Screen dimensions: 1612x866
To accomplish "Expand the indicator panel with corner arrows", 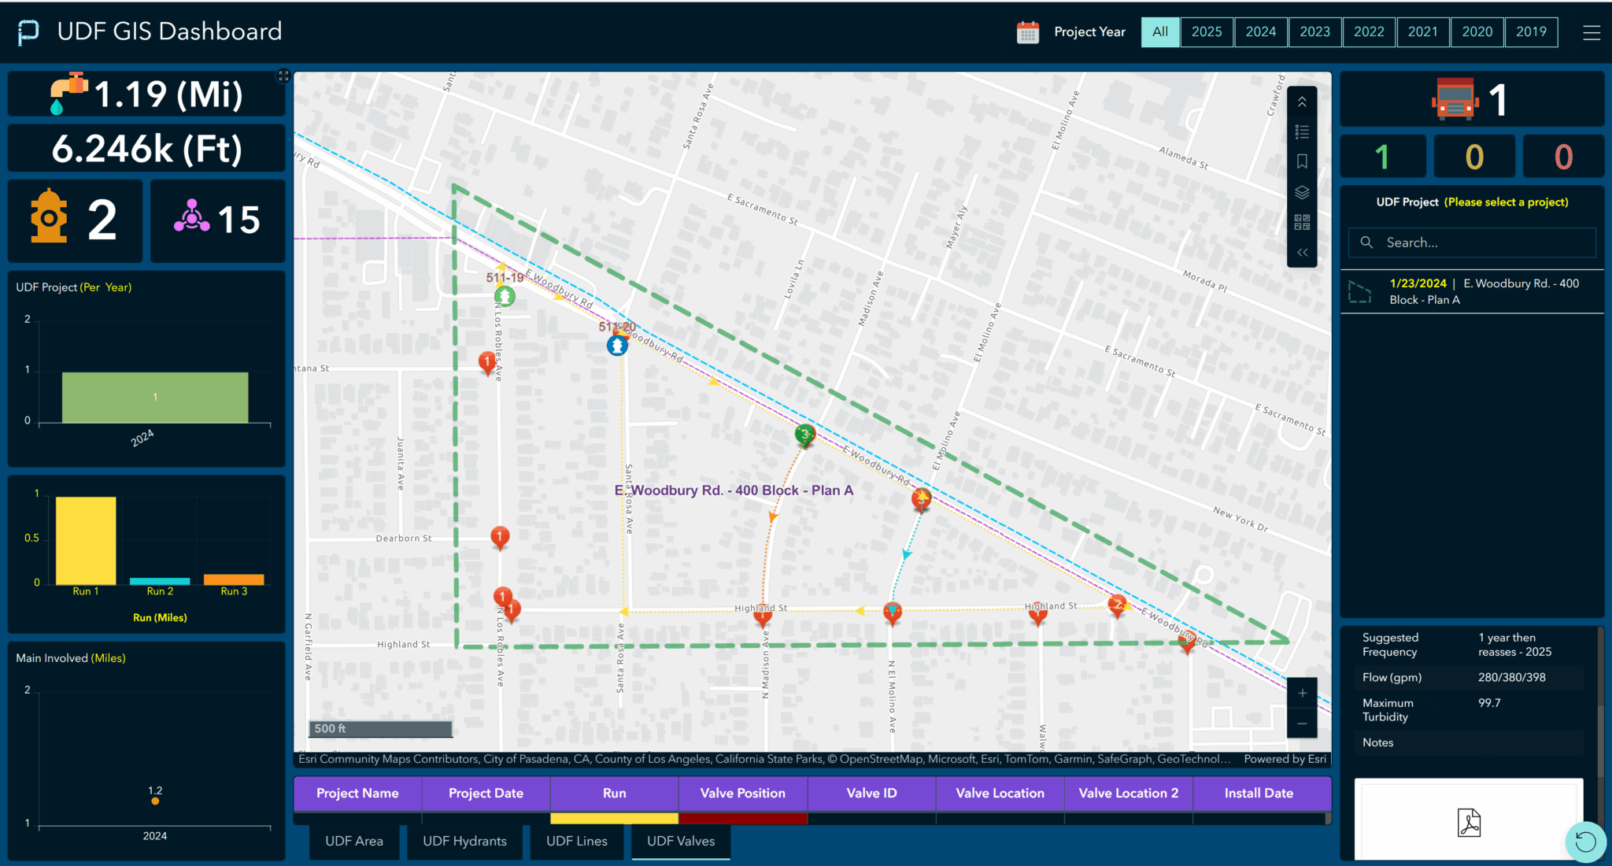I will coord(283,76).
